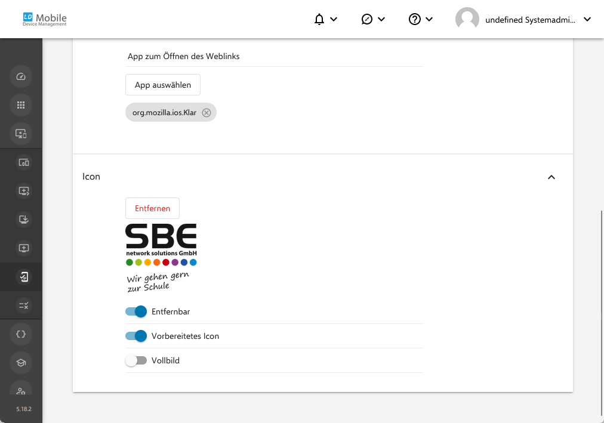Click the curly braces sidebar icon
The image size is (604, 423).
pos(21,334)
